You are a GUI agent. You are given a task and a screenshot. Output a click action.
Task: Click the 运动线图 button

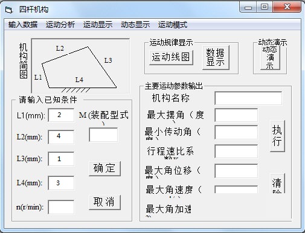[x=171, y=57]
